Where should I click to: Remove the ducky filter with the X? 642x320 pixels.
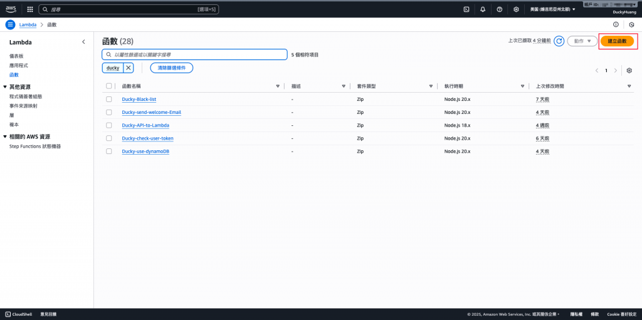(128, 68)
